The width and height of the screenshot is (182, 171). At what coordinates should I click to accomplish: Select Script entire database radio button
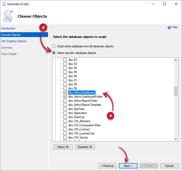coord(54,46)
